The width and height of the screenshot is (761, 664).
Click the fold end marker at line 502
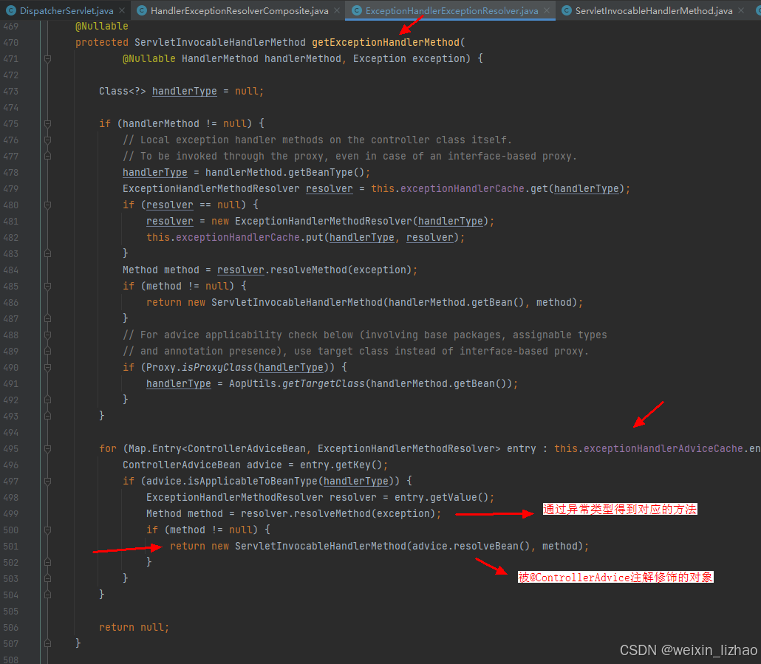(x=47, y=563)
